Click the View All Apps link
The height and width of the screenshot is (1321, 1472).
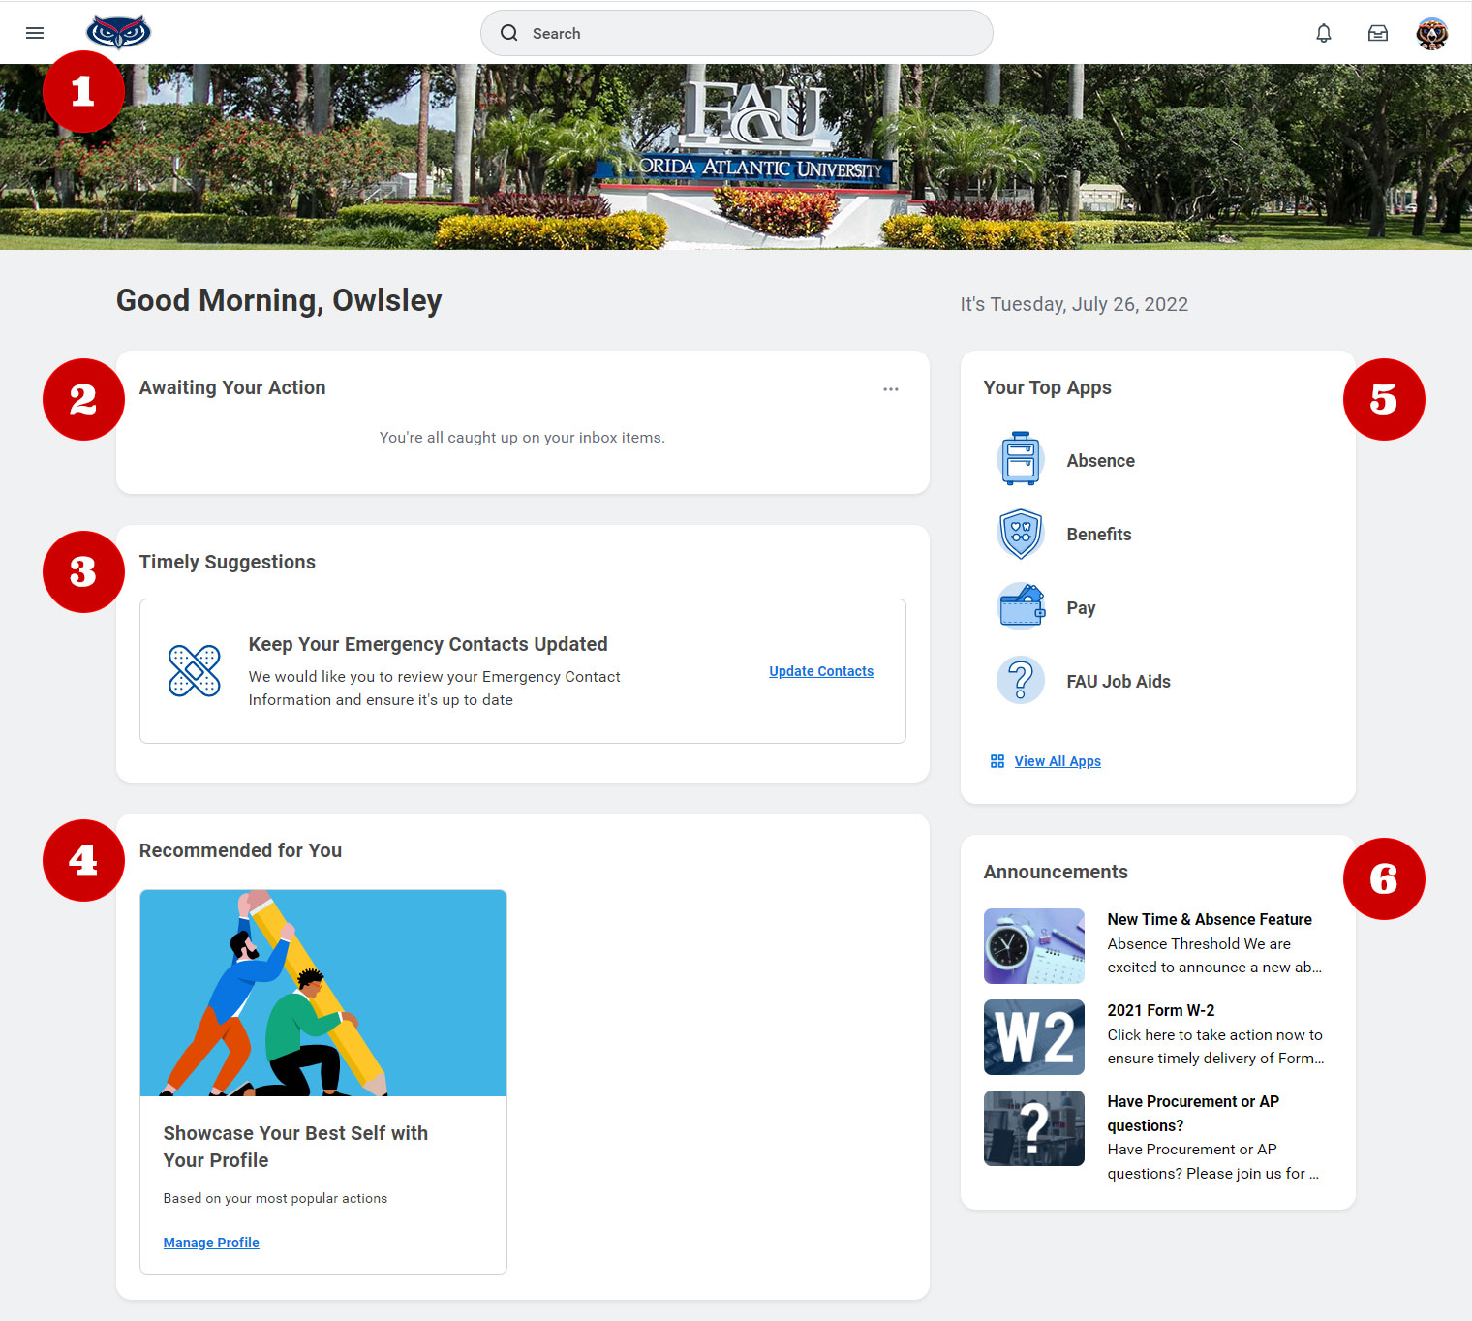click(x=1057, y=761)
